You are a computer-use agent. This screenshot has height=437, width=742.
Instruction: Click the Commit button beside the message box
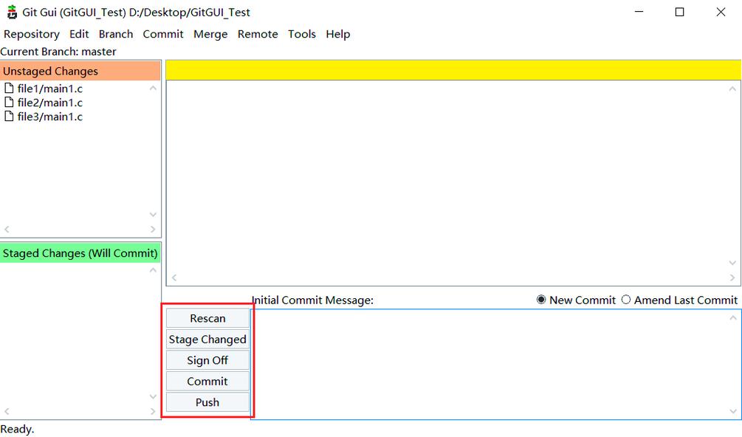(x=207, y=381)
